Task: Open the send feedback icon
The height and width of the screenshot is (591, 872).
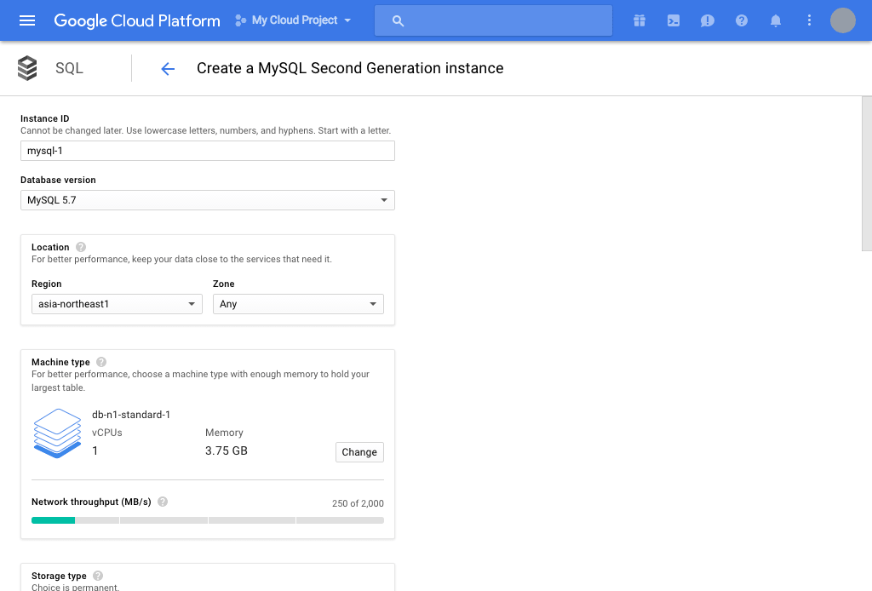Action: click(708, 21)
